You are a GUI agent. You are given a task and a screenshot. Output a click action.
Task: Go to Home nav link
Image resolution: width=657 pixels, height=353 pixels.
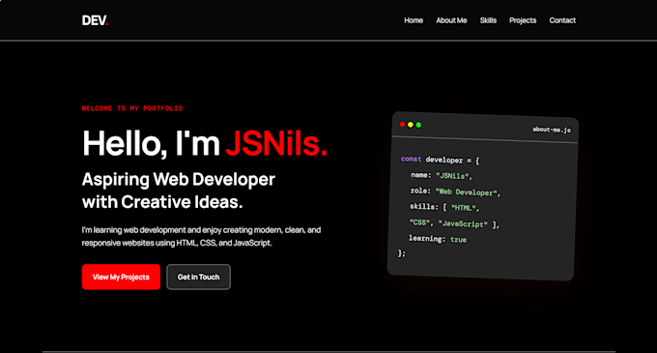(x=414, y=20)
